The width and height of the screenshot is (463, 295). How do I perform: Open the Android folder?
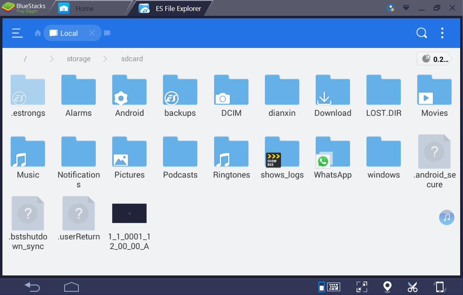129,96
